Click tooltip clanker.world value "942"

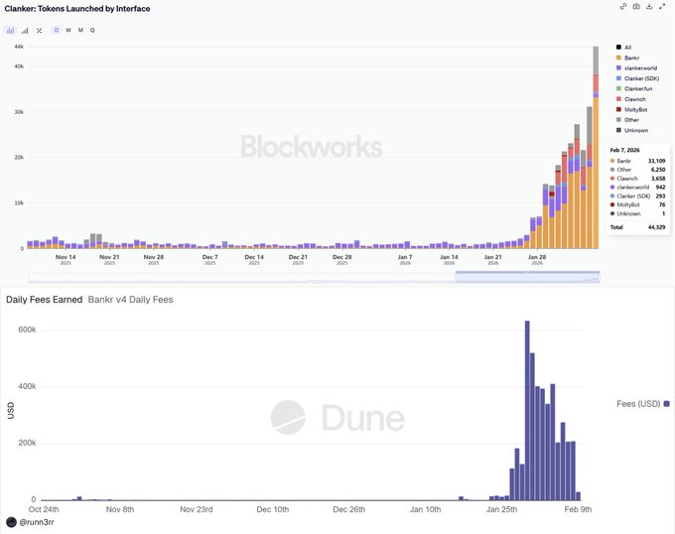pos(660,188)
